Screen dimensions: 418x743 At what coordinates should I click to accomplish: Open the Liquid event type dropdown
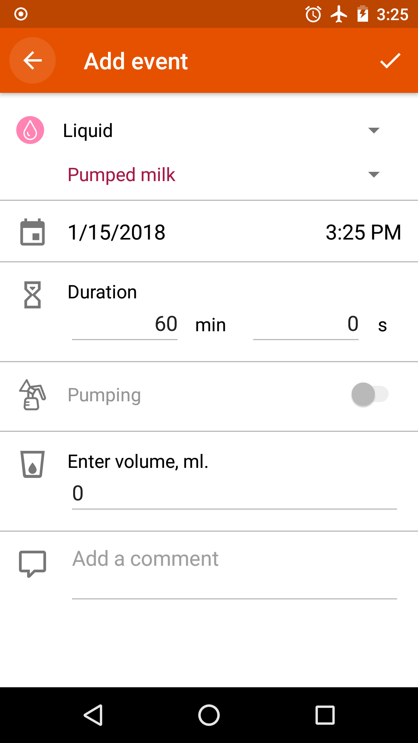[x=221, y=130]
